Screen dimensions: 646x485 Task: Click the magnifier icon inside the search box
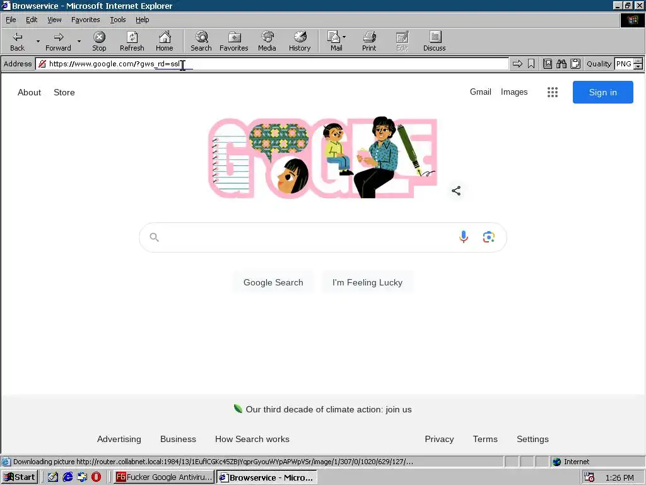pyautogui.click(x=154, y=237)
